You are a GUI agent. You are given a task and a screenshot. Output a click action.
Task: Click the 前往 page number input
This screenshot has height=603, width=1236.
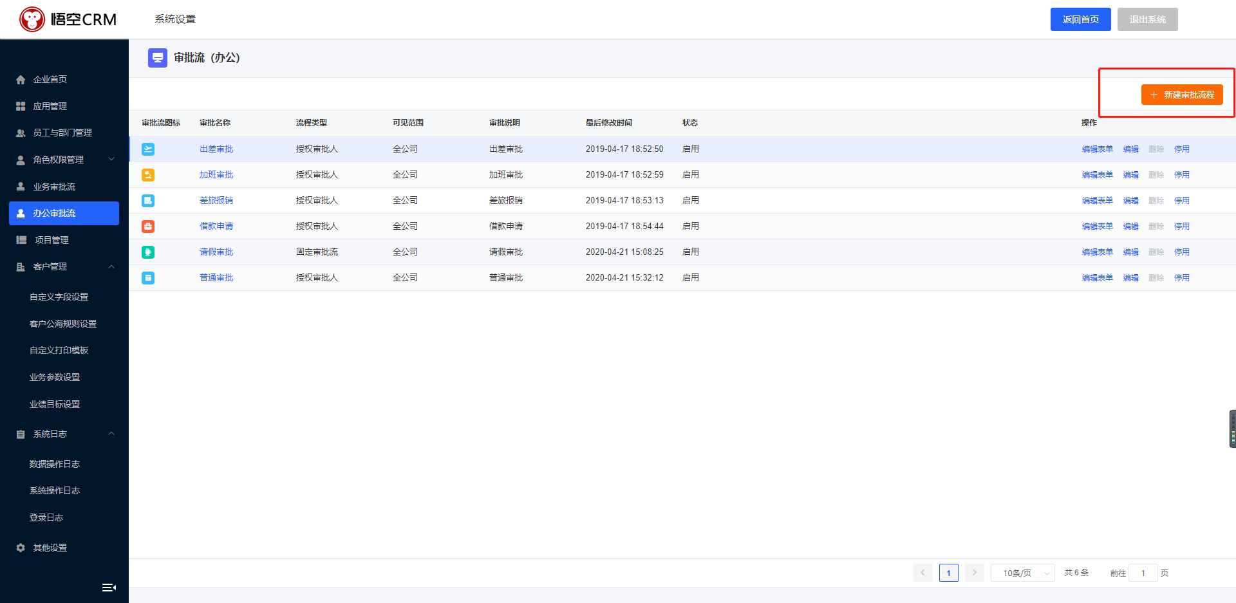click(1143, 573)
